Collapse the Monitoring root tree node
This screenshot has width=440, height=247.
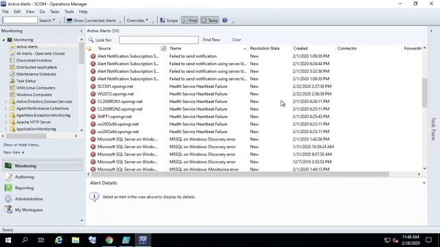point(3,40)
